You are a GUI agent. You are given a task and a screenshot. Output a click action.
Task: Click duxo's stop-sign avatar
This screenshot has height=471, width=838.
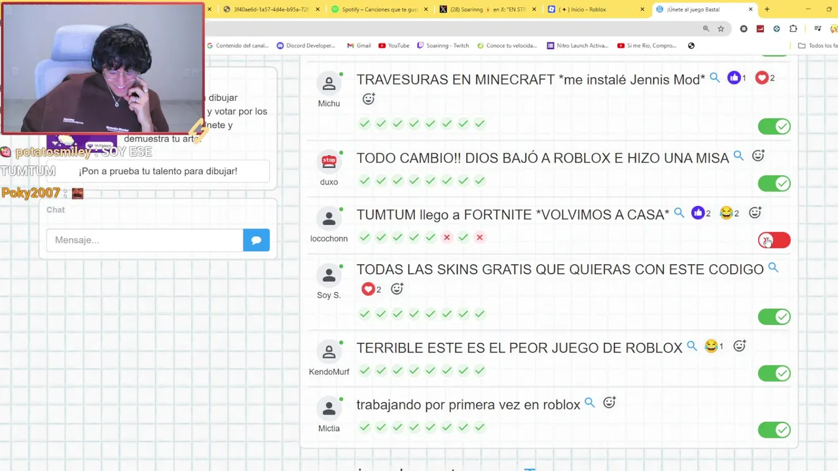coord(329,160)
